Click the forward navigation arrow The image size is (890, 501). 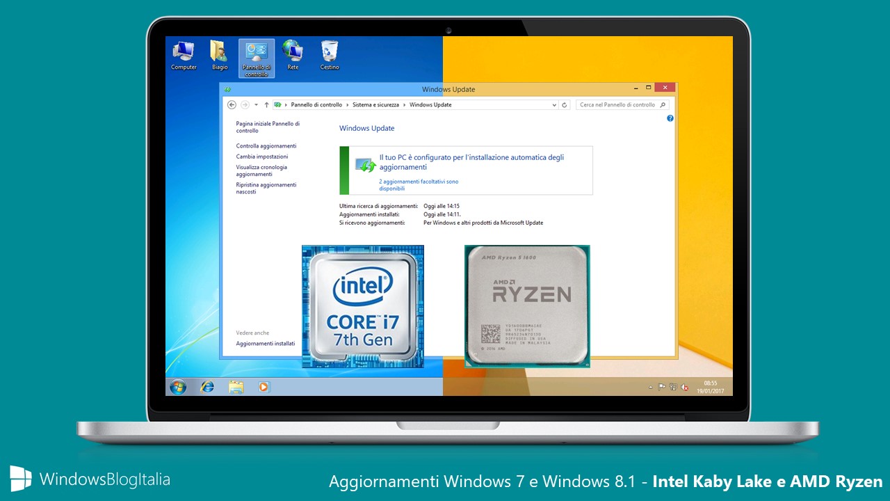[x=245, y=105]
